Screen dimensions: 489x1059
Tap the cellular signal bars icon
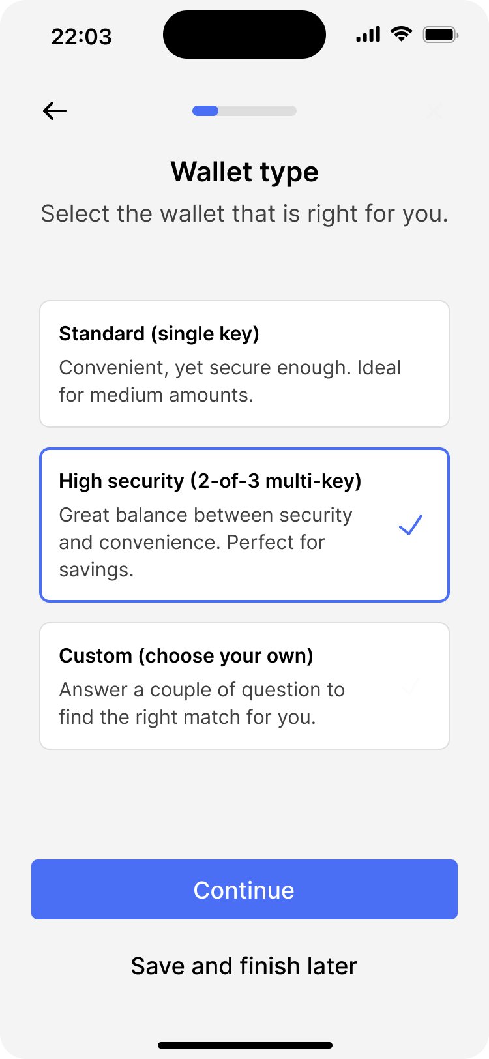pos(368,35)
